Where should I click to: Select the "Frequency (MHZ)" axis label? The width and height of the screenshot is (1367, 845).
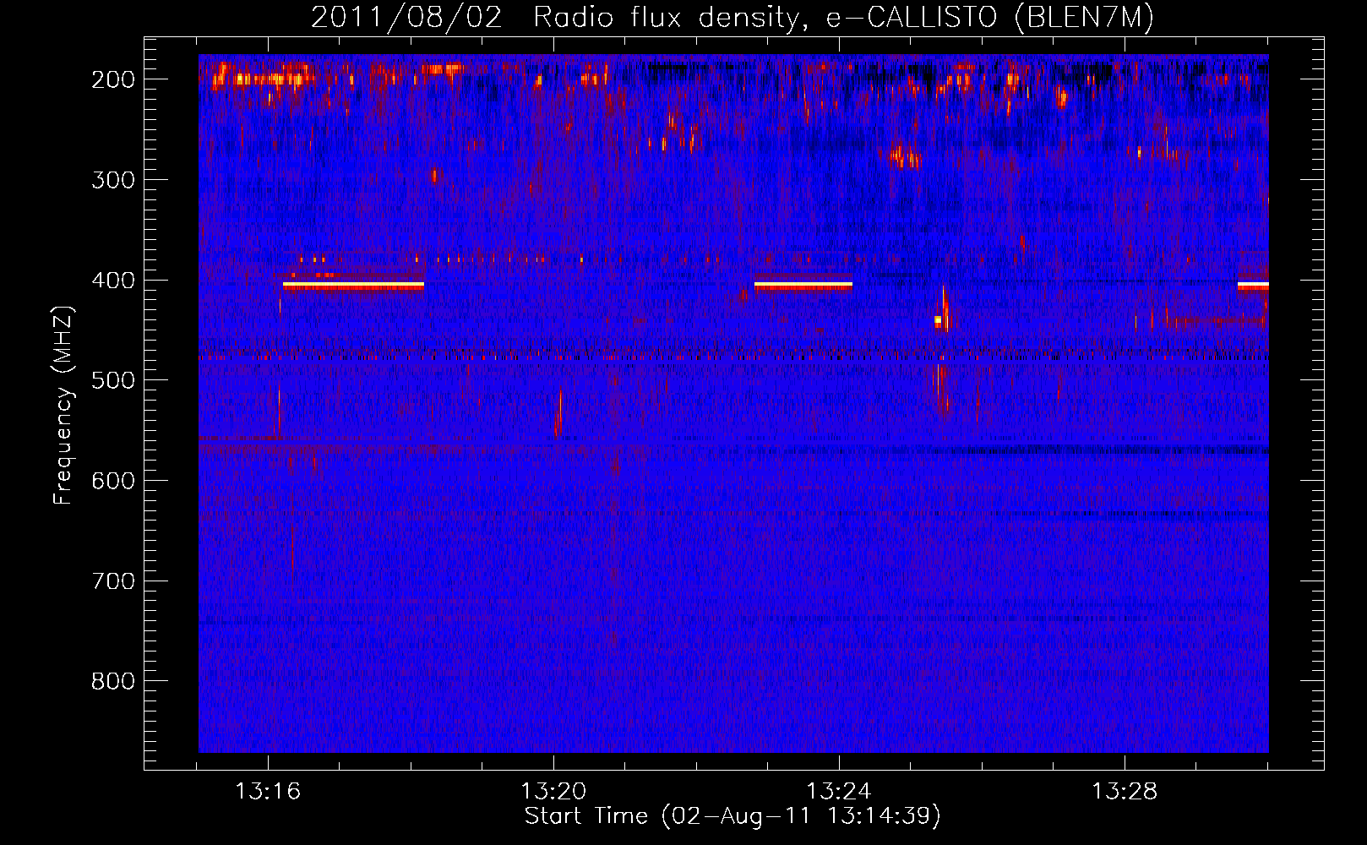tap(63, 405)
